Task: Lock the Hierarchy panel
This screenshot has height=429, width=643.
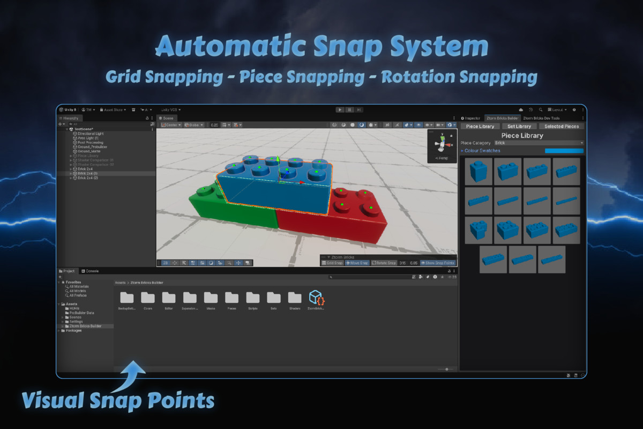Action: pyautogui.click(x=147, y=118)
